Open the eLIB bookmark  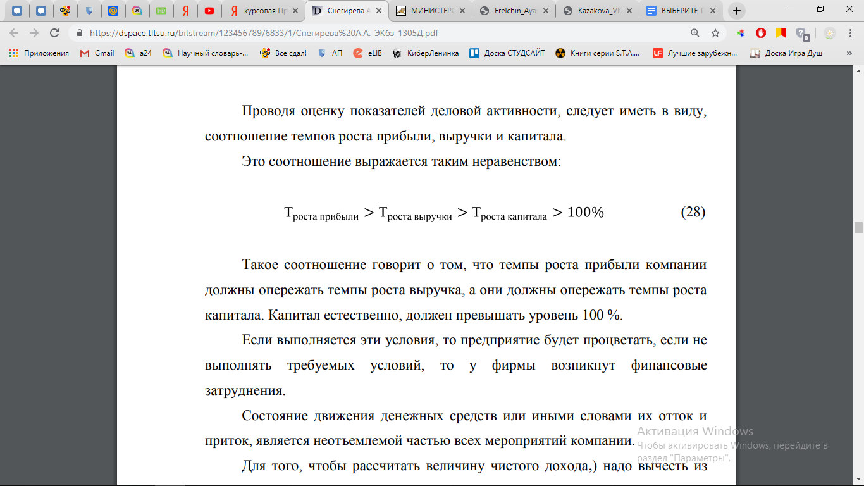[x=368, y=53]
